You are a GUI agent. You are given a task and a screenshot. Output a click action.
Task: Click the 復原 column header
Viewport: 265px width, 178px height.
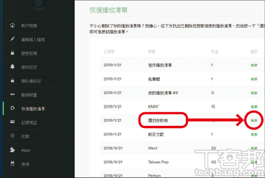[254, 51]
